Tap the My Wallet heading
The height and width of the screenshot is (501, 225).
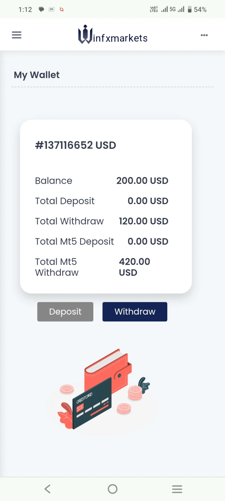37,75
